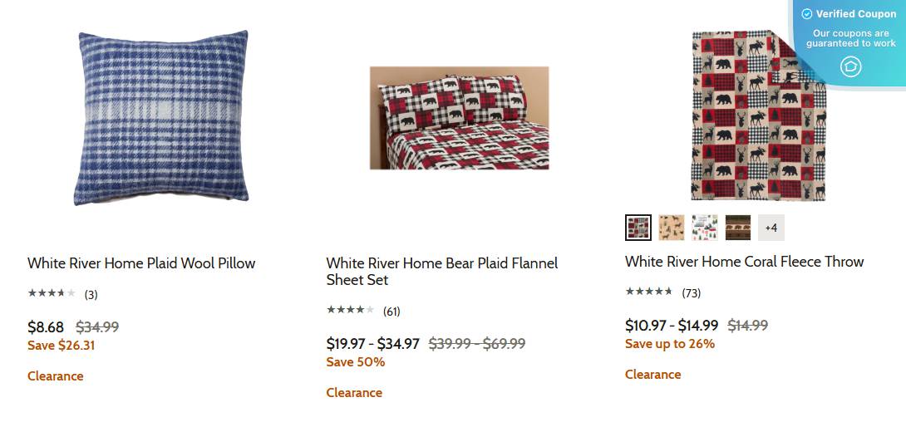This screenshot has height=427, width=906.
Task: Click Clearance under the fleece throw
Action: [x=653, y=375]
